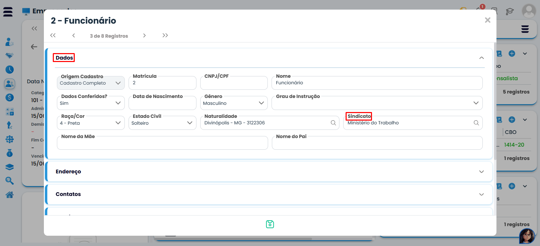This screenshot has height=246, width=540.
Task: Click the '3 de 8 Registros' text
Action: pos(109,36)
